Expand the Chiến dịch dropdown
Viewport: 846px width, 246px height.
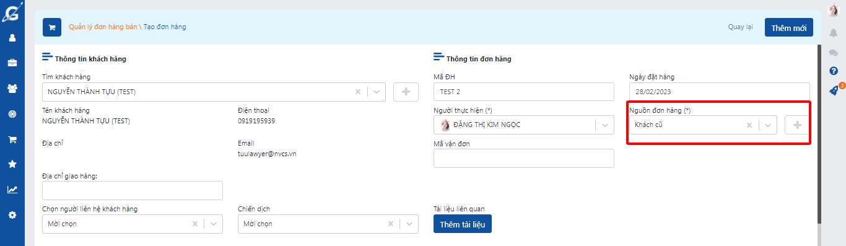click(x=409, y=224)
